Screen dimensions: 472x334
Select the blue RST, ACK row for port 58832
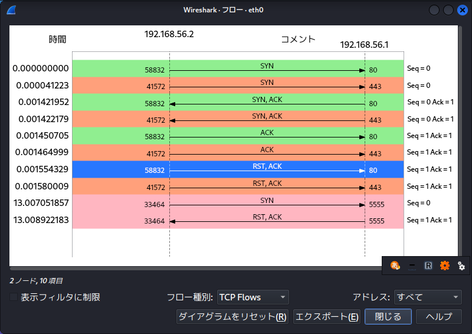(238, 169)
